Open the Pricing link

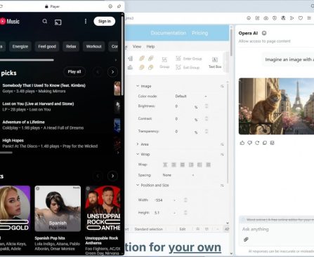(199, 33)
